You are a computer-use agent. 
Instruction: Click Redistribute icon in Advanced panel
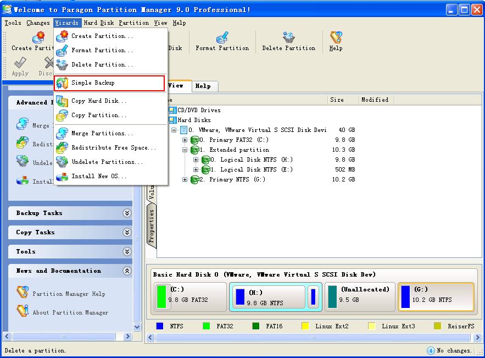tap(23, 143)
